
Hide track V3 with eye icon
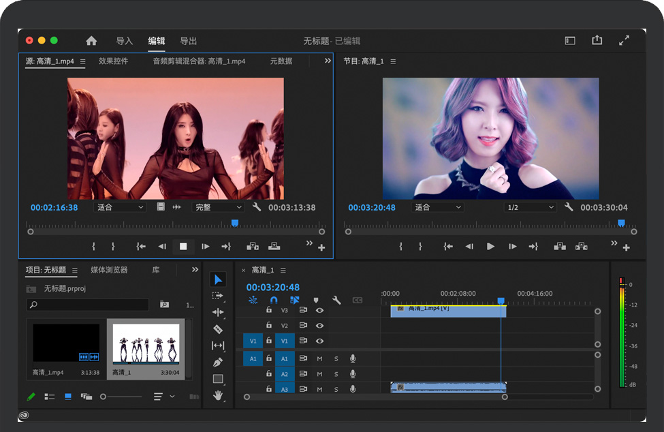click(319, 310)
